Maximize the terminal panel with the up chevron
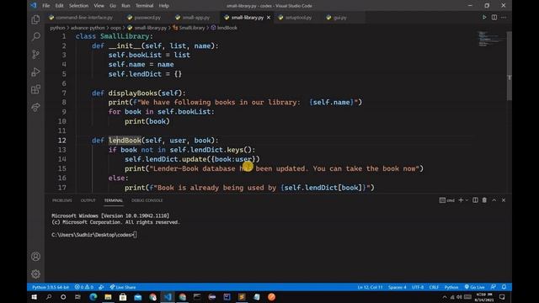Screen dimensions: 539x303 (x=494, y=200)
